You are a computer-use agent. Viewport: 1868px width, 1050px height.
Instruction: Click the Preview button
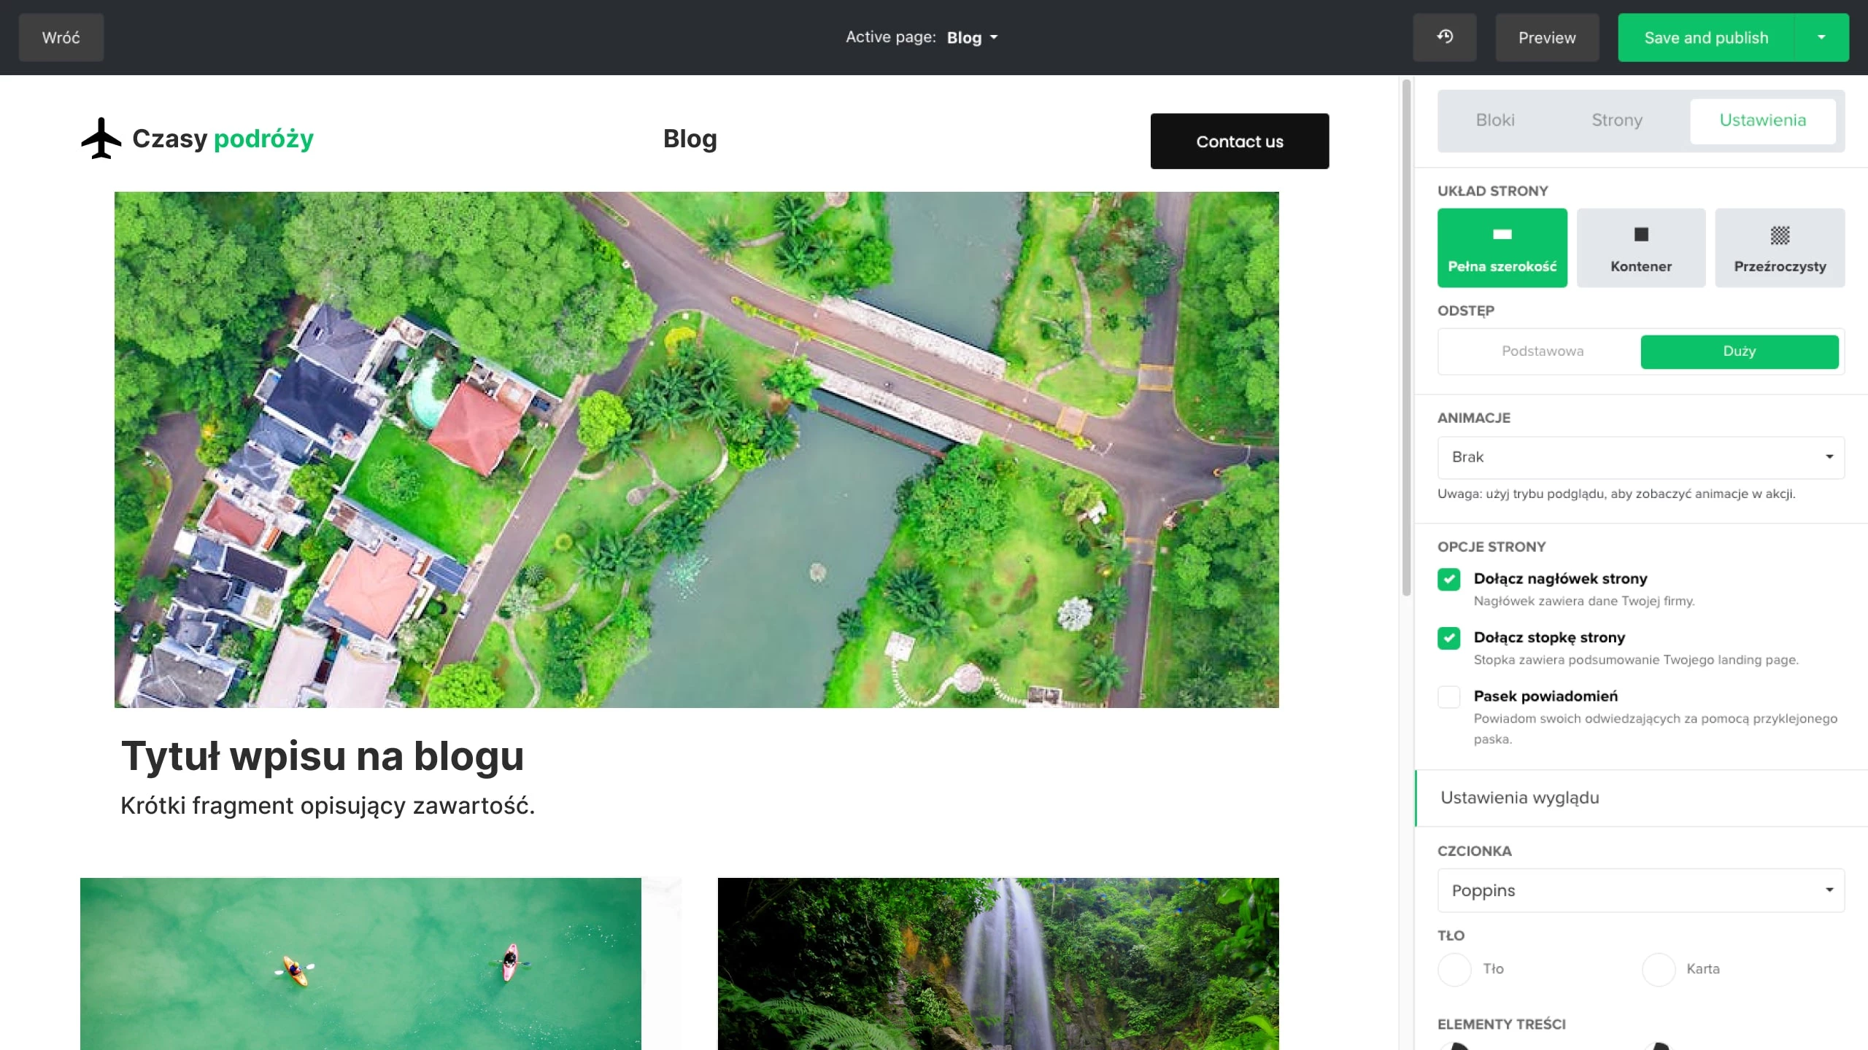click(1546, 38)
